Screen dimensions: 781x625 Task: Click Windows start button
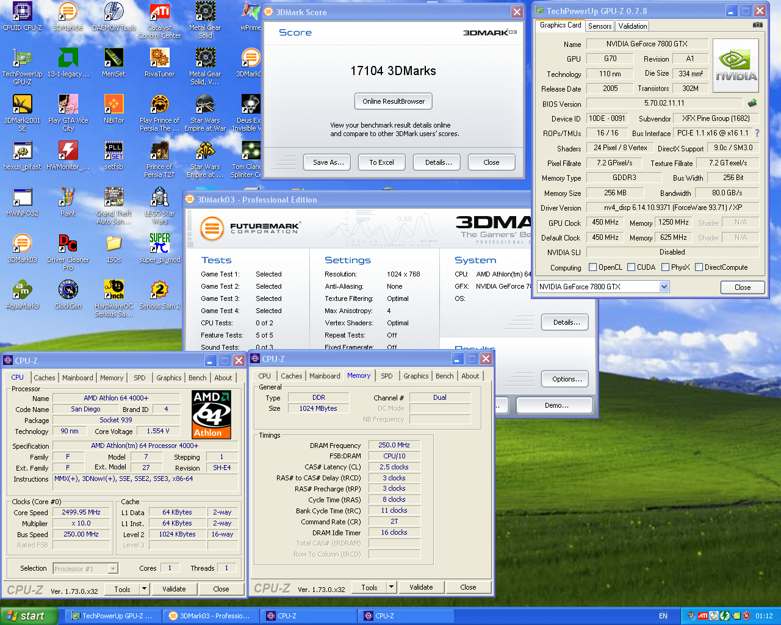tap(29, 616)
